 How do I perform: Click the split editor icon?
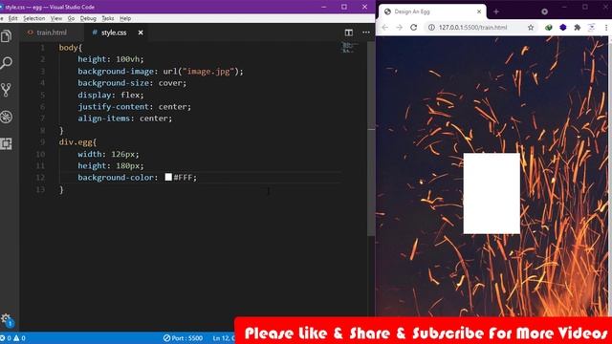click(348, 32)
